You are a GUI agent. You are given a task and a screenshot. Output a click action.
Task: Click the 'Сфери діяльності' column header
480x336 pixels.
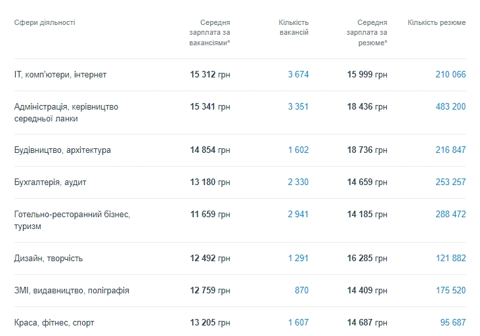(x=45, y=23)
